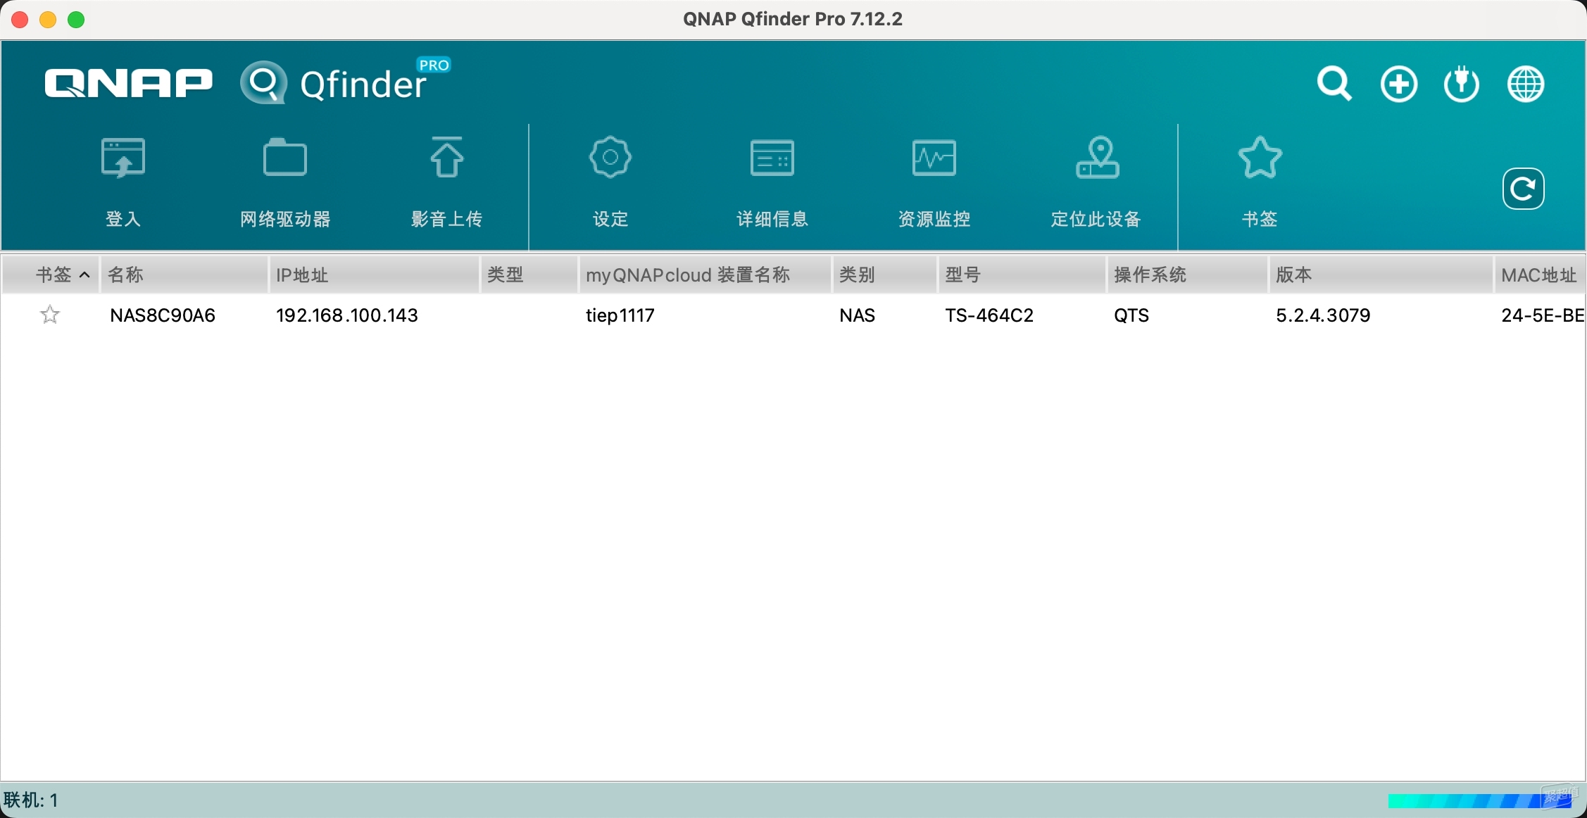Click the QNAP logo
1587x818 pixels.
pos(128,84)
